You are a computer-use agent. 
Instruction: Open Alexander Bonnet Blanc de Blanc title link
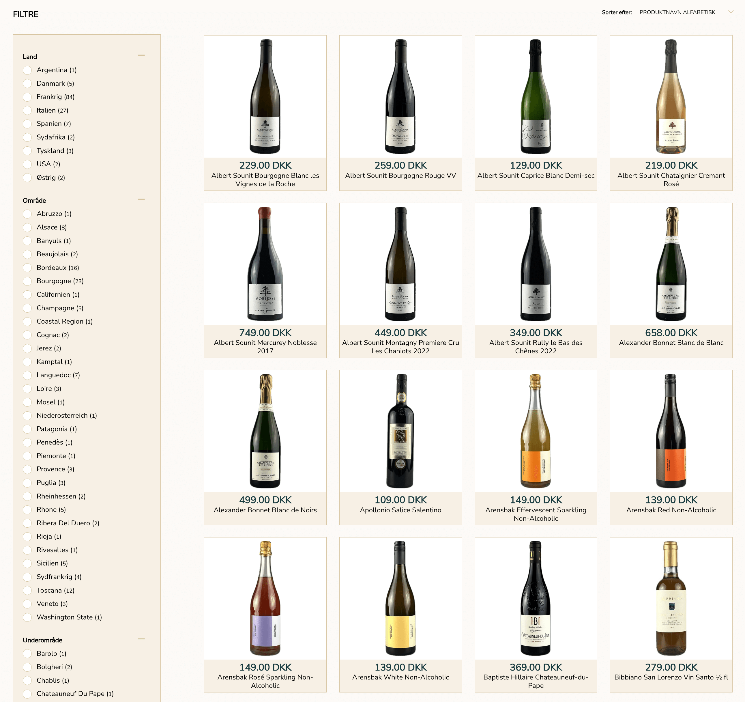pos(671,343)
